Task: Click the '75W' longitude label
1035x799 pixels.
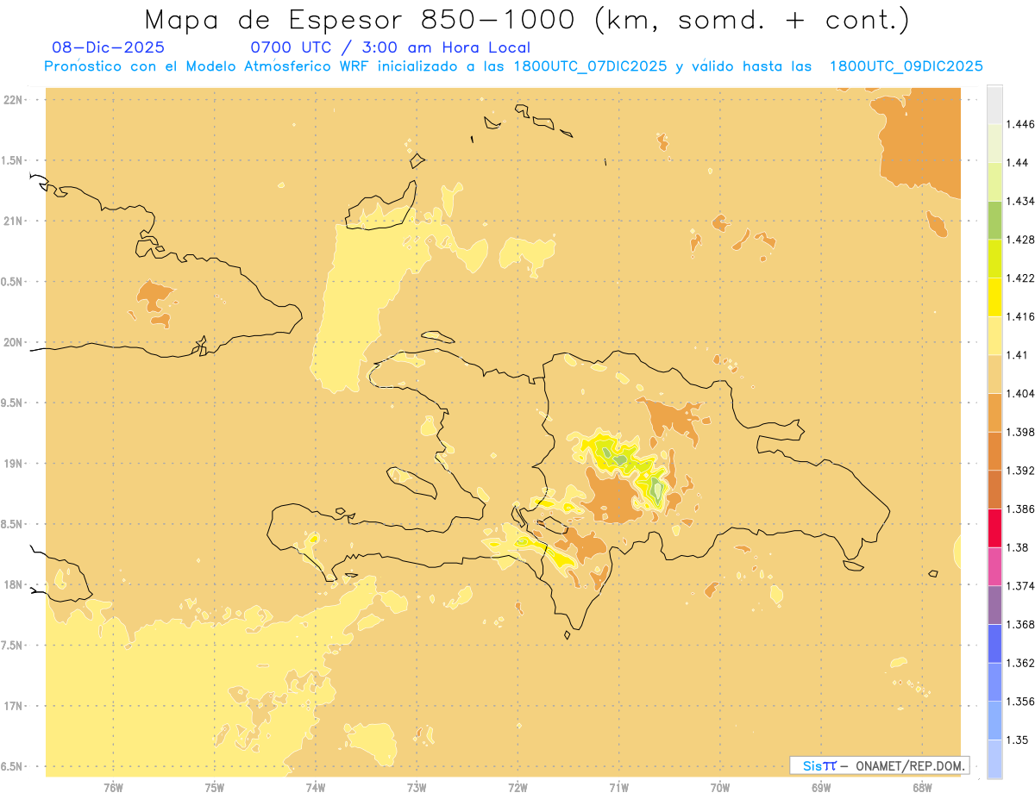Action: click(x=214, y=788)
